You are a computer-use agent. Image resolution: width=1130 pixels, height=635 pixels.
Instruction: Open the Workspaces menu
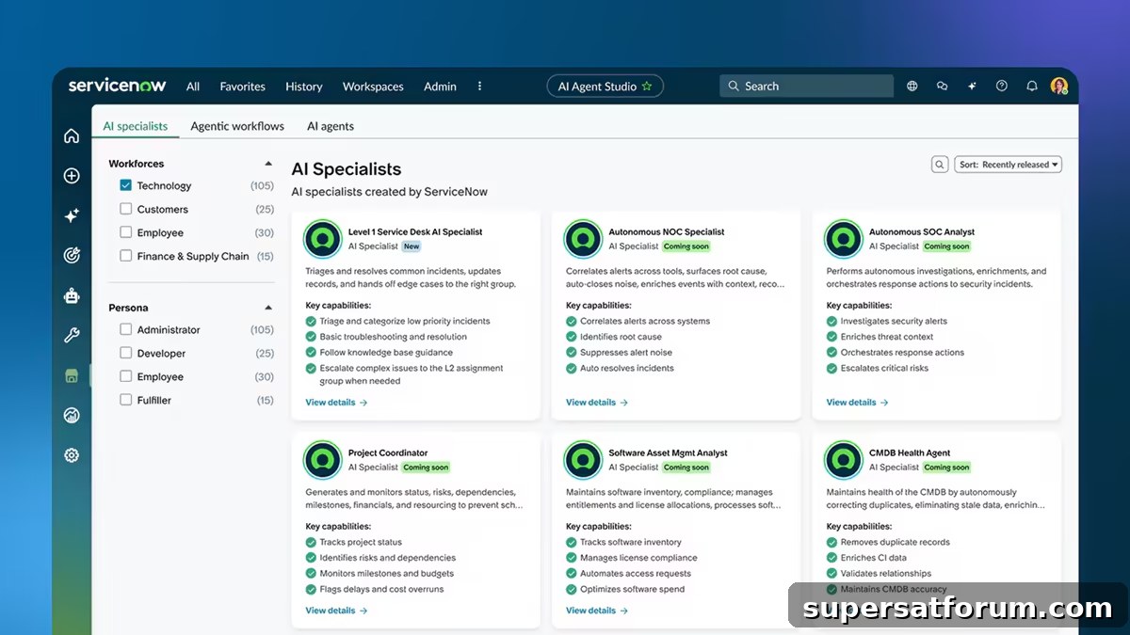(x=373, y=87)
